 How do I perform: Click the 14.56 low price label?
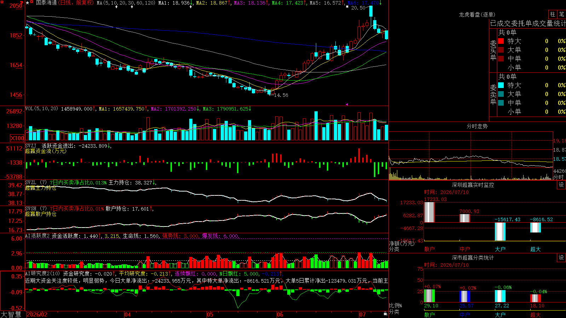pyautogui.click(x=281, y=95)
